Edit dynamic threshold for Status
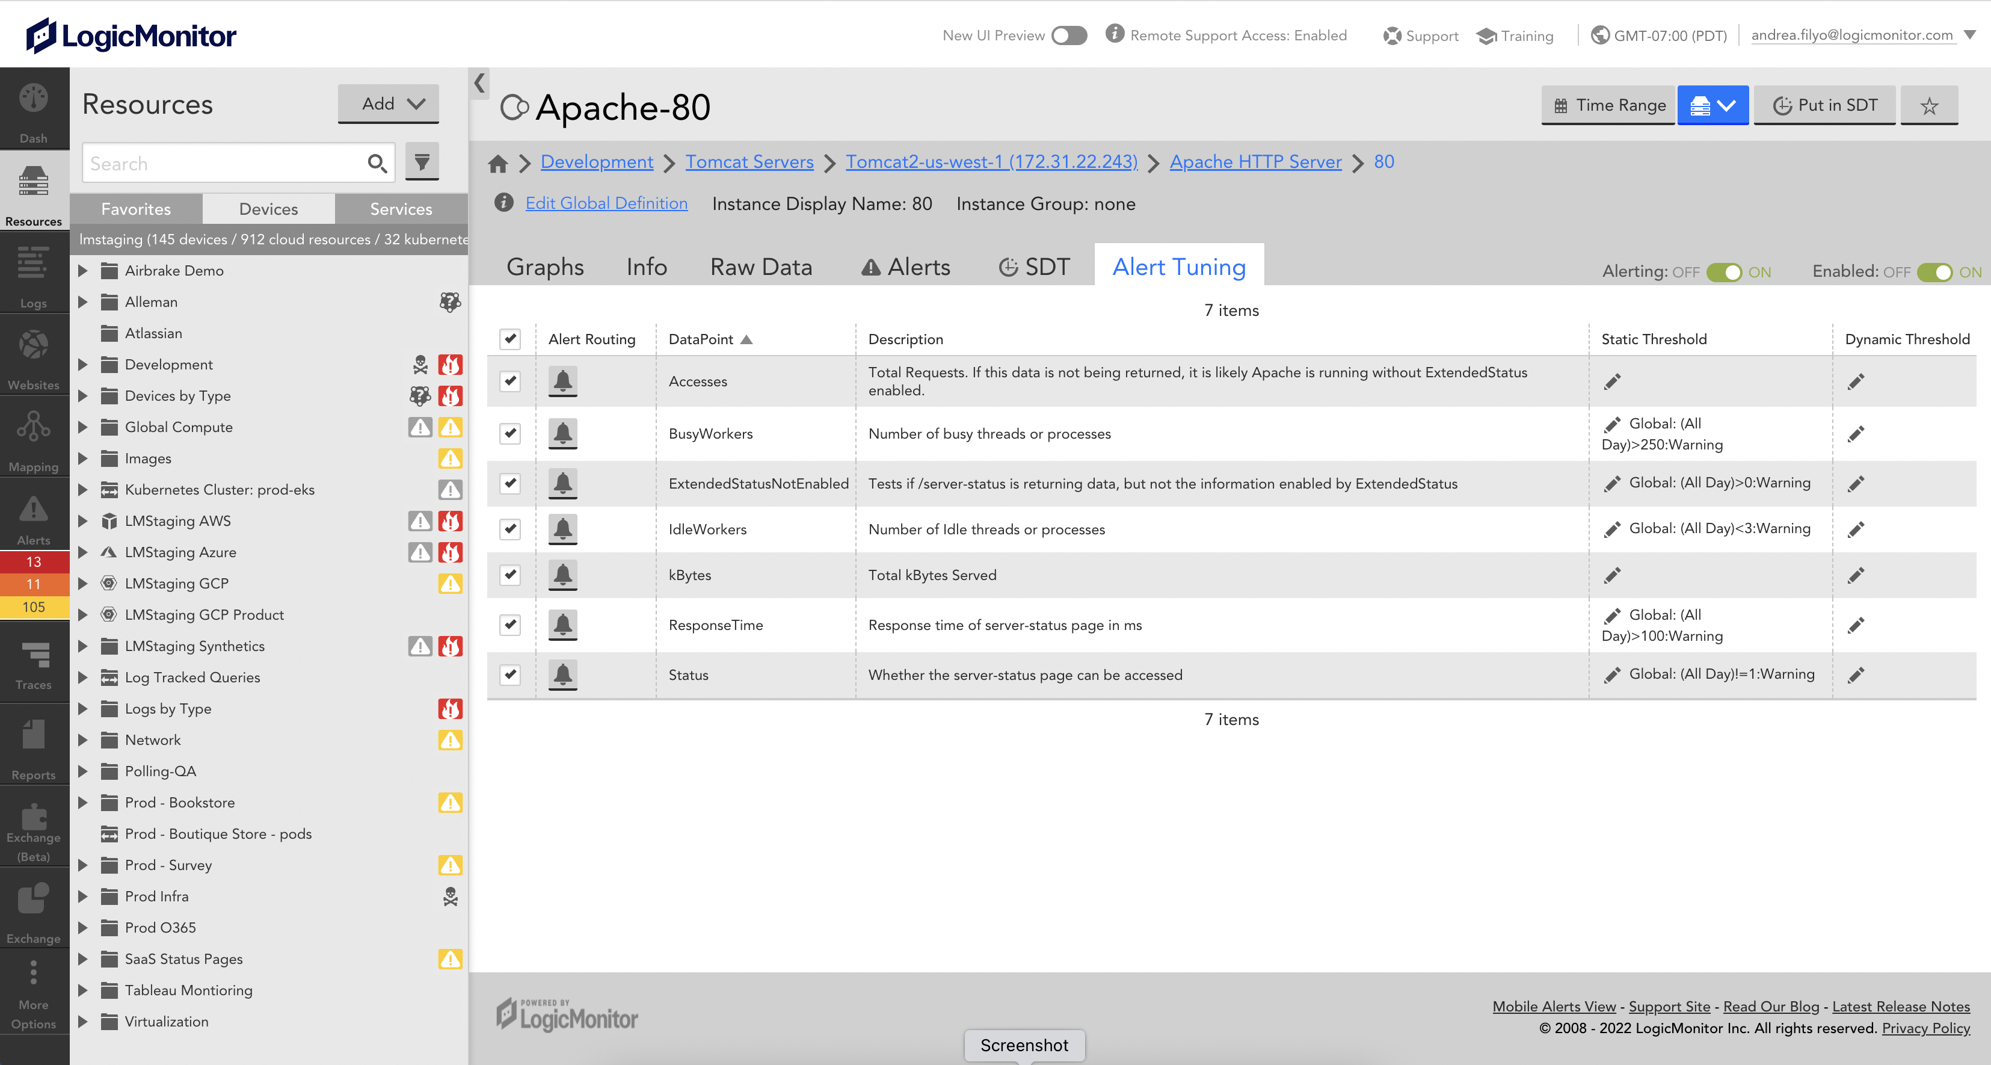The height and width of the screenshot is (1065, 1991). point(1856,675)
